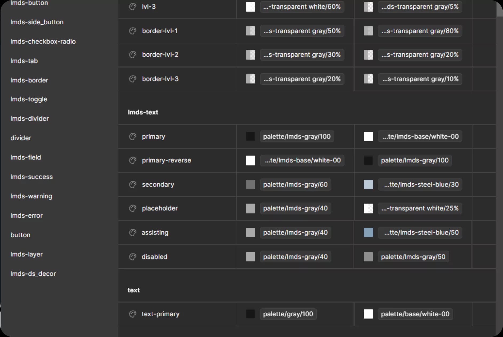This screenshot has width=503, height=337.
Task: Click the color variable icon beside lvl-3
Action: click(x=133, y=7)
